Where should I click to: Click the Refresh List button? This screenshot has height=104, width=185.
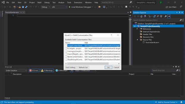(x=83, y=67)
